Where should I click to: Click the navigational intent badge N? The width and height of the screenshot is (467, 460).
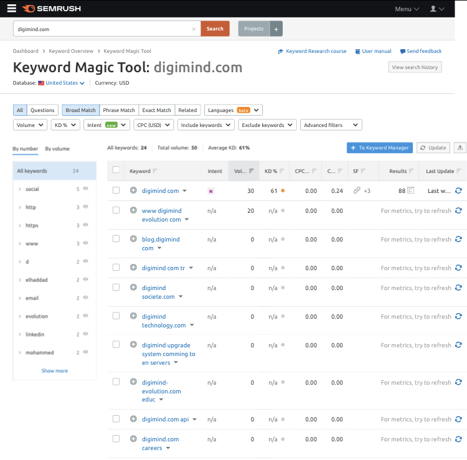pyautogui.click(x=211, y=191)
